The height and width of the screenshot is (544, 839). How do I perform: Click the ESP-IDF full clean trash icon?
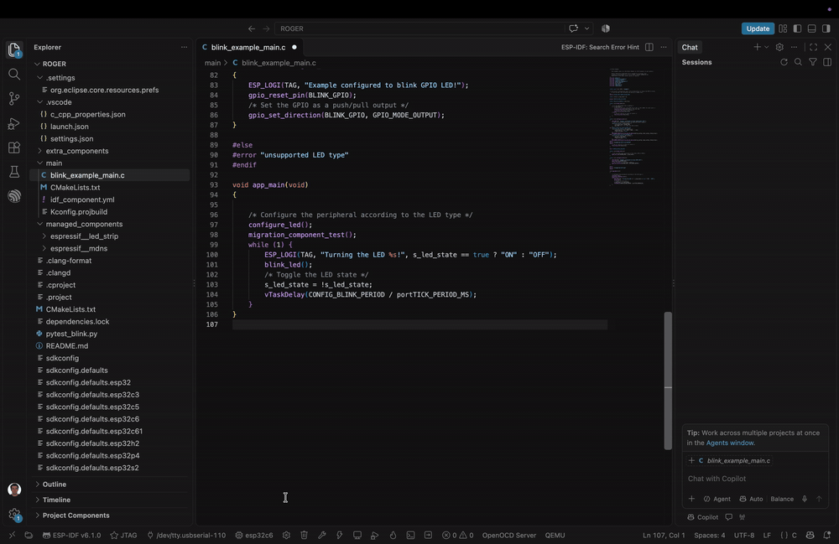304,535
